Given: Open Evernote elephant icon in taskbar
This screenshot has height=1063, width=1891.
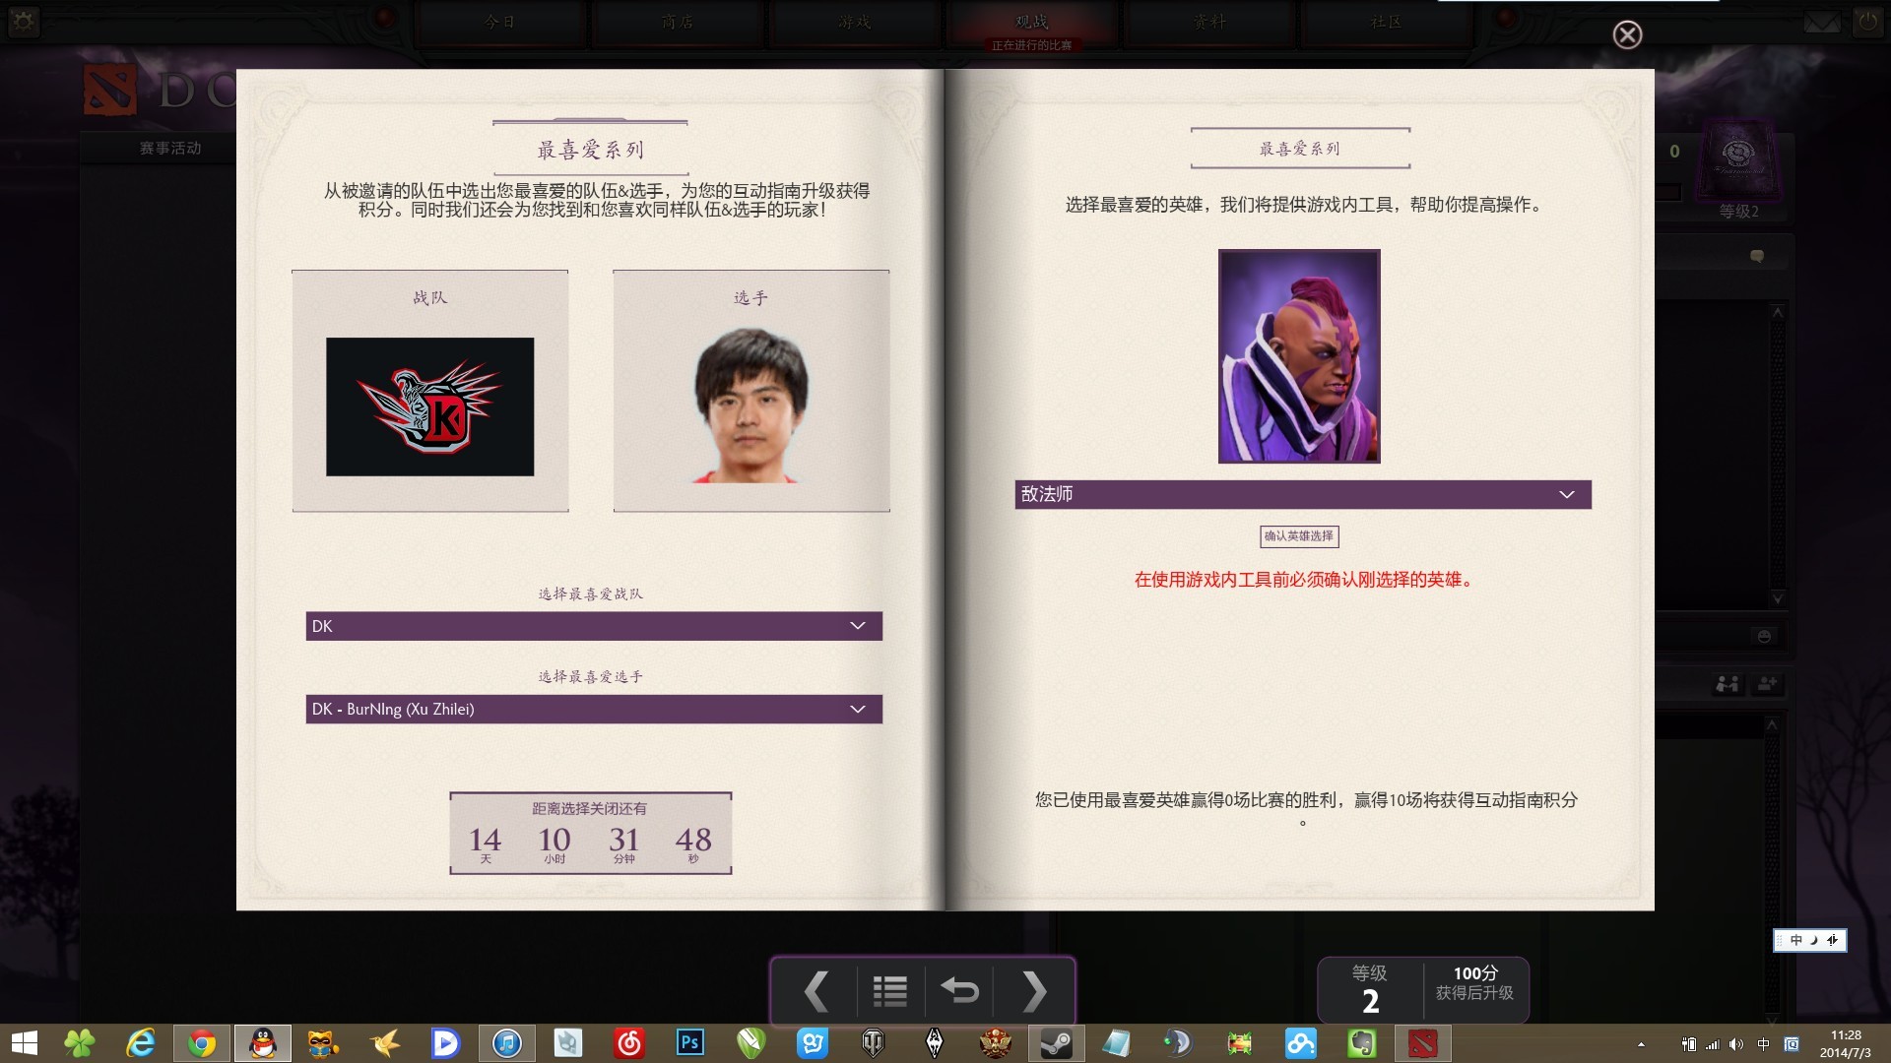Looking at the screenshot, I should (x=1362, y=1043).
